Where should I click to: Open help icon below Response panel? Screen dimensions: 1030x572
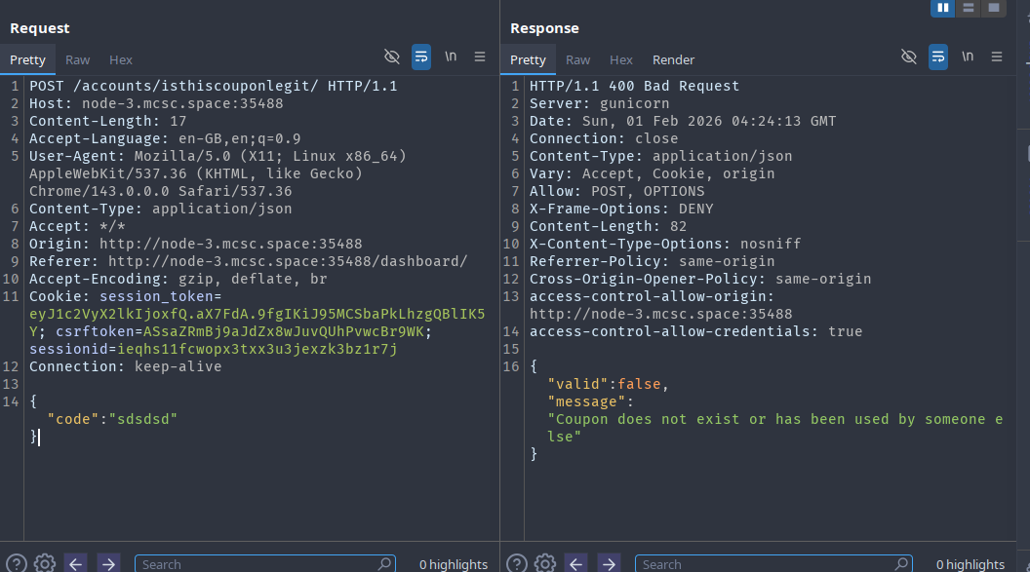517,563
